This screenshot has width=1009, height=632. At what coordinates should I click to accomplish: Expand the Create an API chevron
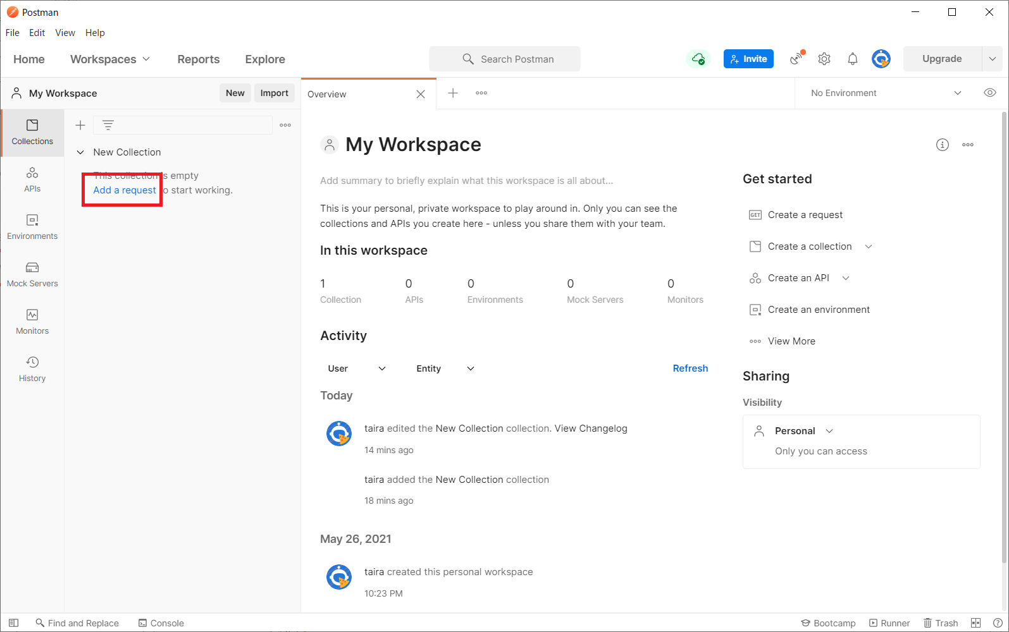846,278
